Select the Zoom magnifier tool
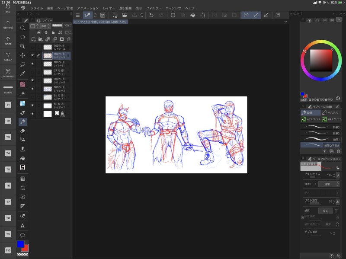Screen dimensions: 346x259 pos(22,28)
